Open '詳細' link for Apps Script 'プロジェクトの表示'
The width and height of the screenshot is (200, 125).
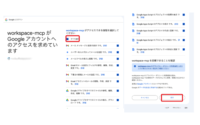tap(179, 40)
